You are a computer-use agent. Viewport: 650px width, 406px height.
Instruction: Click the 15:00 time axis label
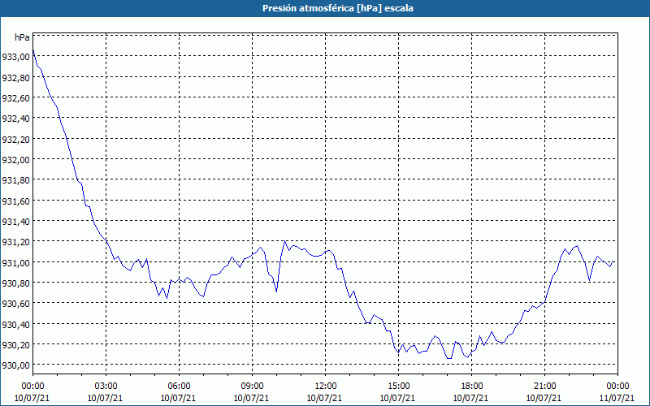click(x=398, y=387)
